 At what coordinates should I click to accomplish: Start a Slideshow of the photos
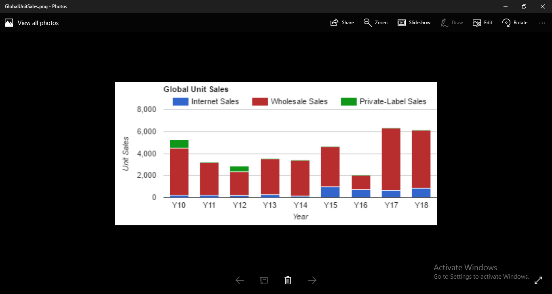click(414, 23)
